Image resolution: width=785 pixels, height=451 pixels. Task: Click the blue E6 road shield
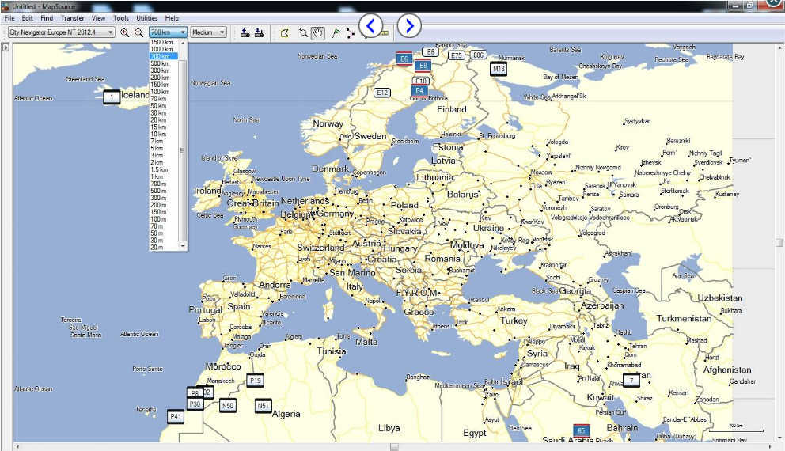click(x=404, y=59)
